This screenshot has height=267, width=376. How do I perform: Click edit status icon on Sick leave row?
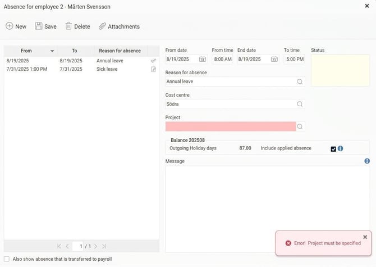click(153, 69)
